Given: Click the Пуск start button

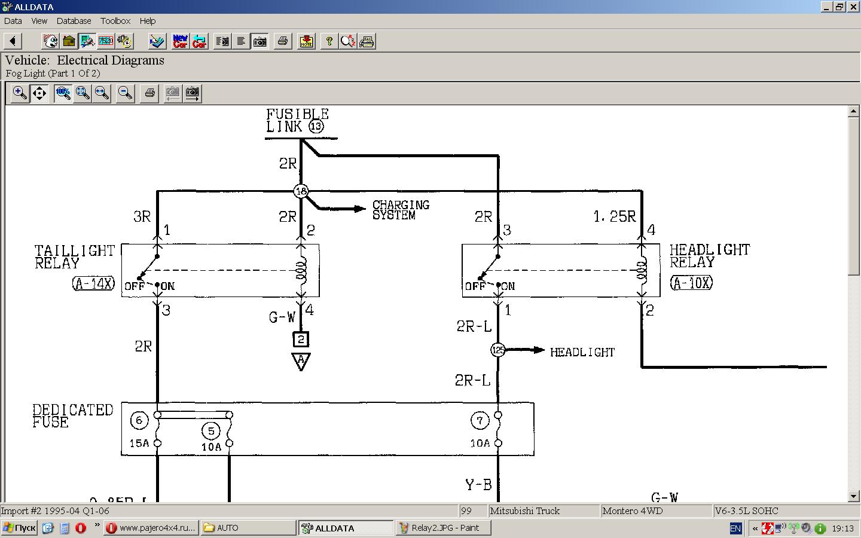Looking at the screenshot, I should point(19,528).
